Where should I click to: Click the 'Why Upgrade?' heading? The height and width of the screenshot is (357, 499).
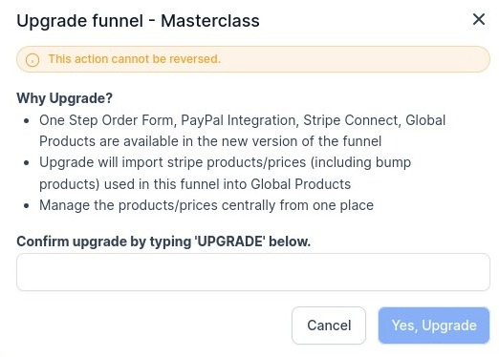click(65, 98)
